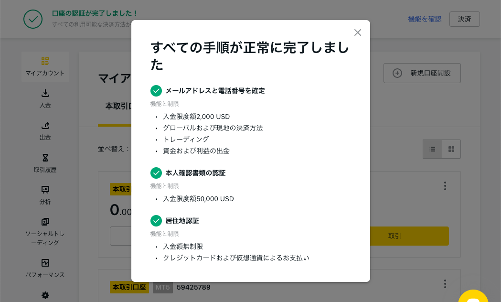This screenshot has height=302, width=501.
Task: Open three-dot menu of first account card
Action: click(445, 186)
